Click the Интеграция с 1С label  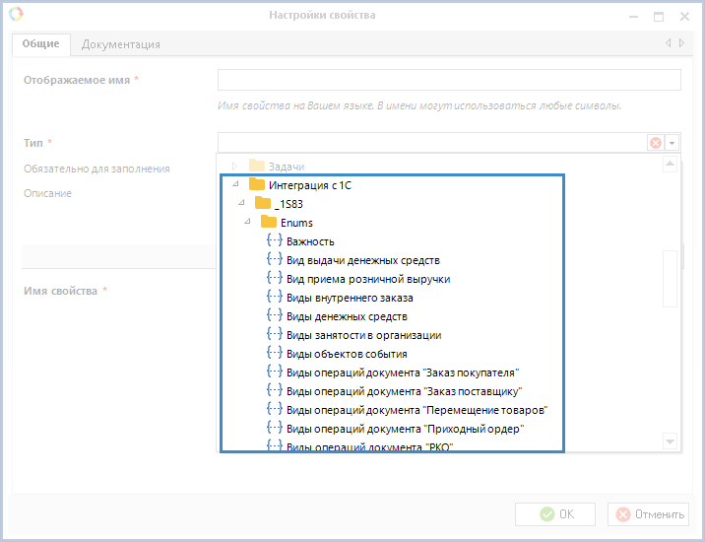point(310,185)
